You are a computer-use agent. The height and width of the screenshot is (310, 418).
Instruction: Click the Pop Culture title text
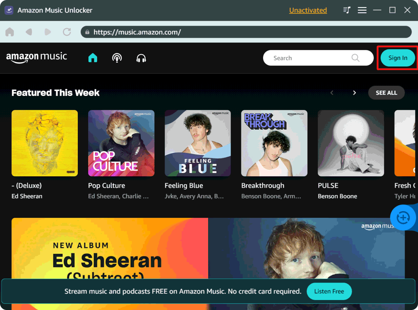107,186
